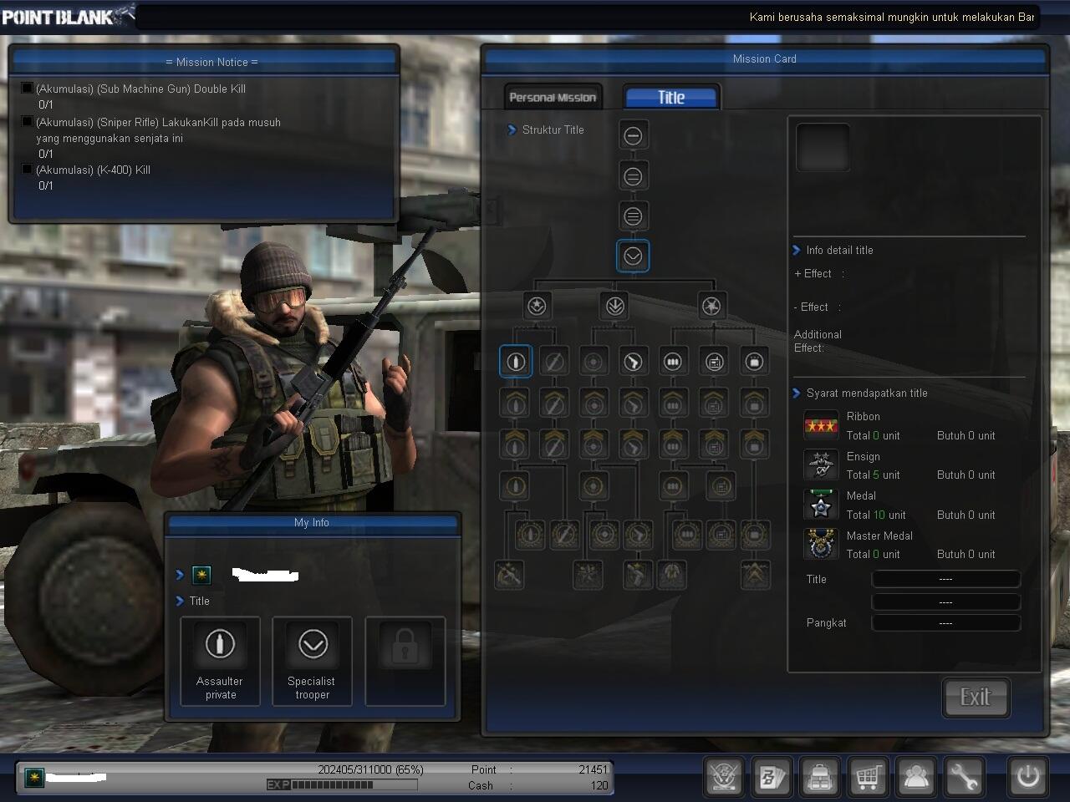Viewport: 1070px width, 802px height.
Task: Click the Struktur Title heading
Action: [x=553, y=129]
